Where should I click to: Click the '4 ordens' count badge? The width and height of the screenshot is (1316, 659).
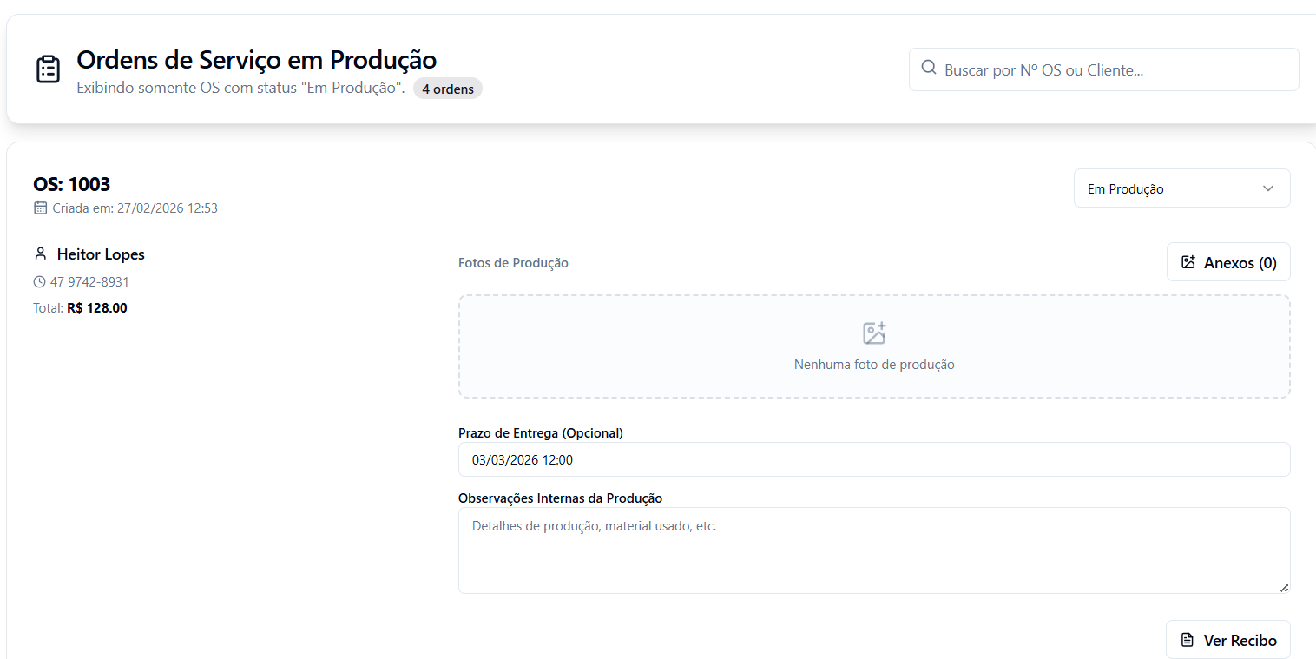click(447, 89)
